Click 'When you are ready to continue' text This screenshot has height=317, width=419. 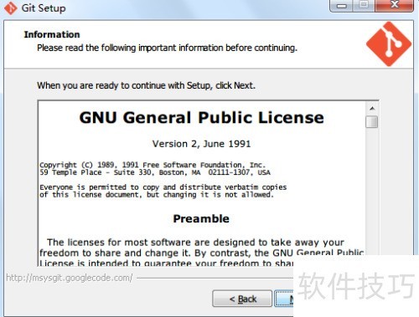(146, 85)
